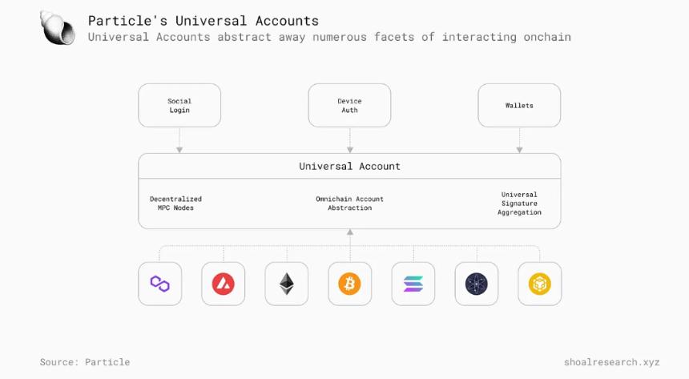The image size is (689, 379).
Task: Select Universal Signature Aggregation label
Action: (519, 204)
